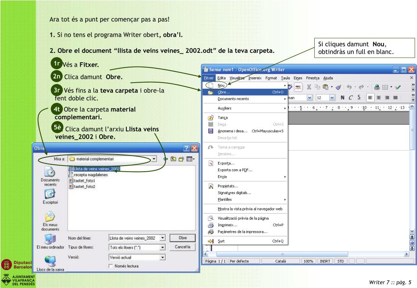Viewport: 417px width, 288px height.
Task: Click the Català language status field
Action: (280, 261)
